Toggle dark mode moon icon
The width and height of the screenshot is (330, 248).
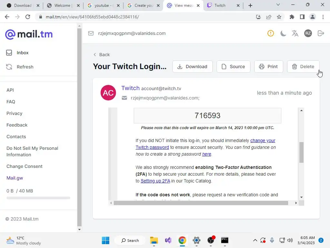283,33
